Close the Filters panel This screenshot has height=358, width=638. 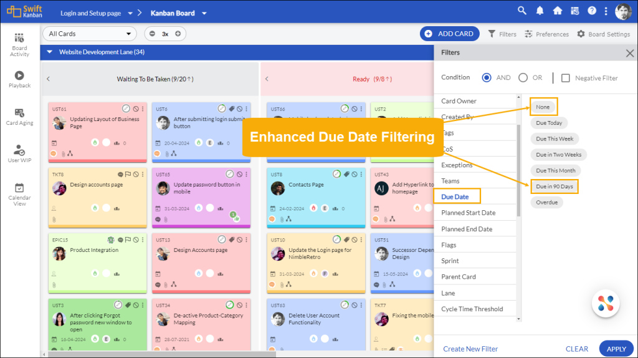click(629, 53)
